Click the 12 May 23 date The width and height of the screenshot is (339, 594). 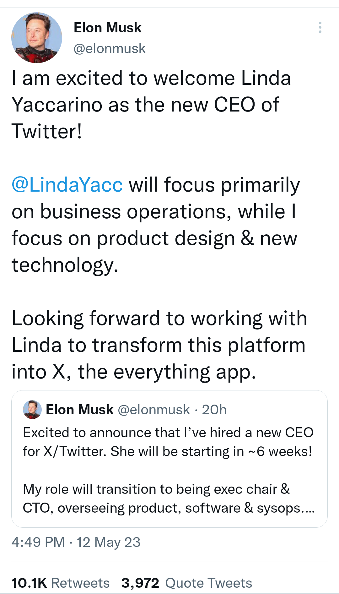(x=109, y=542)
